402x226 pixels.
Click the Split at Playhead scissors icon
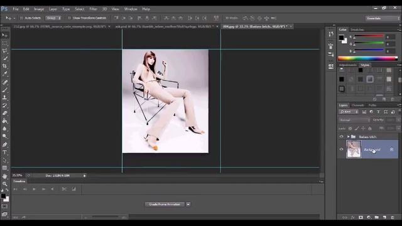click(x=64, y=189)
